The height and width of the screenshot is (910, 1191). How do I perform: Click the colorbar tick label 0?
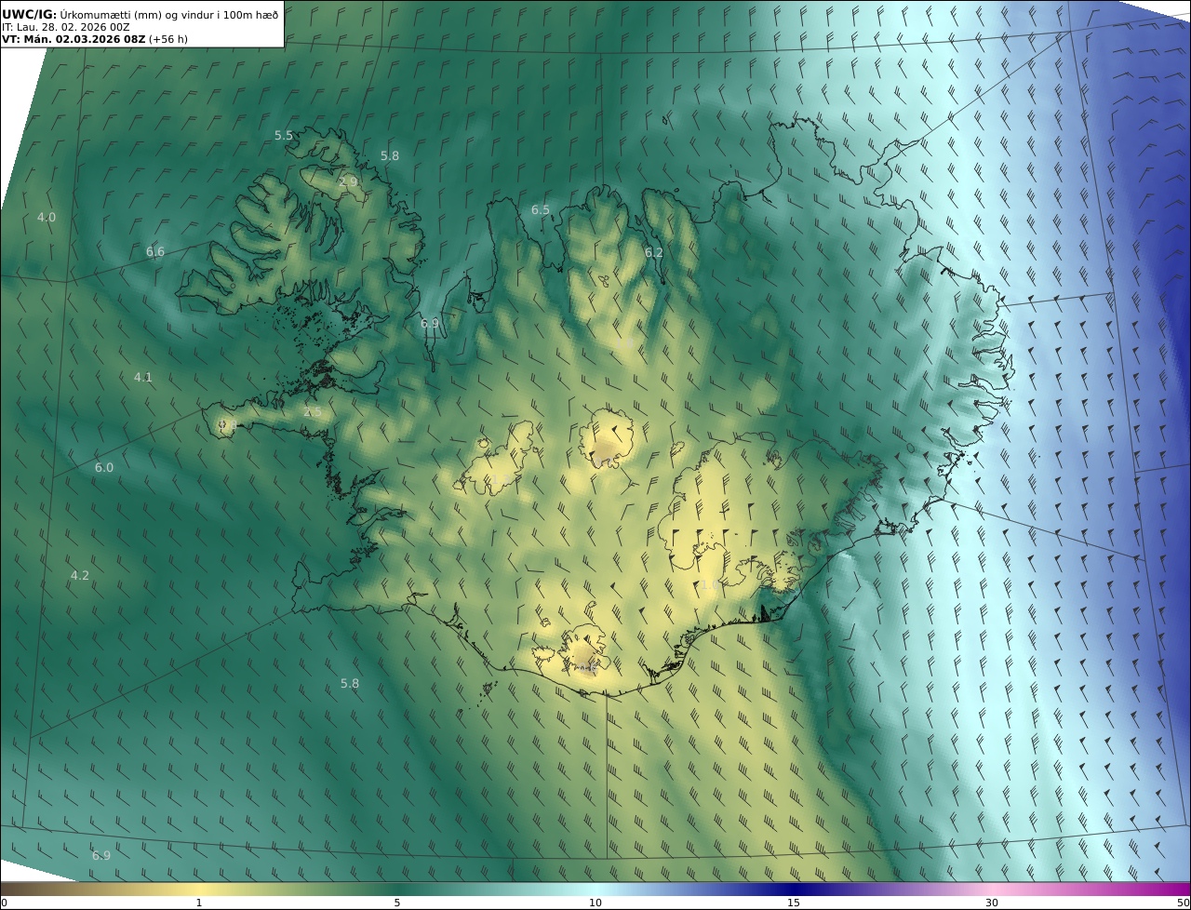tap(4, 903)
